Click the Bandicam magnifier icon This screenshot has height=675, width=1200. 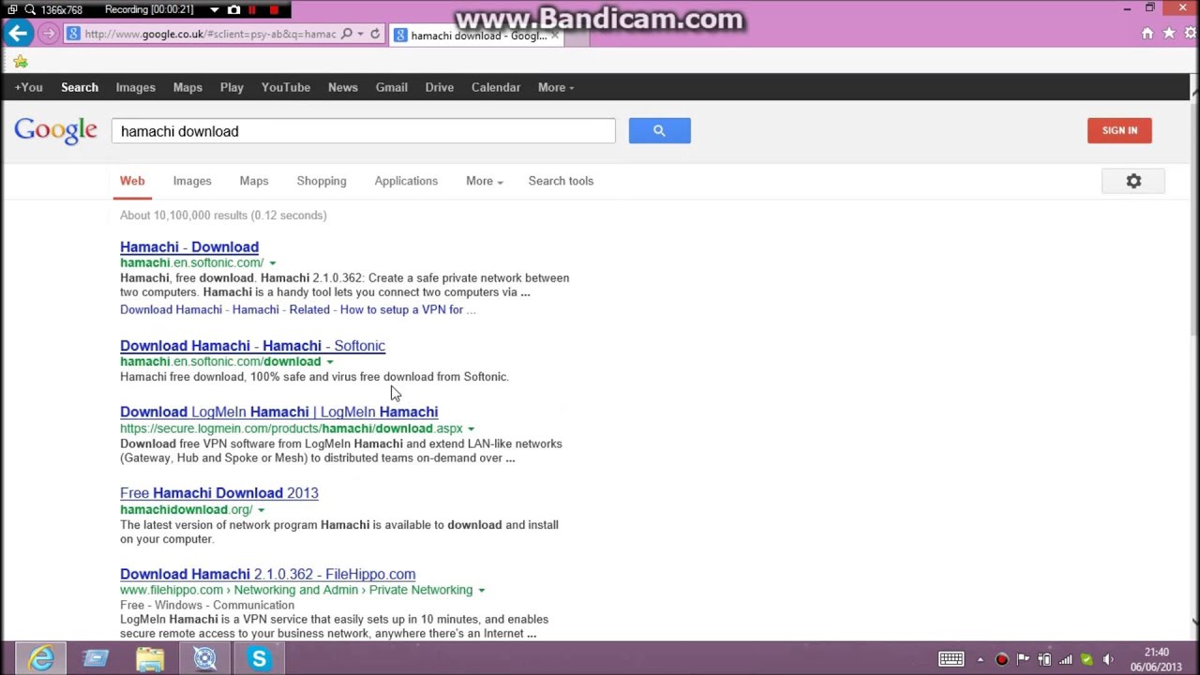click(30, 9)
